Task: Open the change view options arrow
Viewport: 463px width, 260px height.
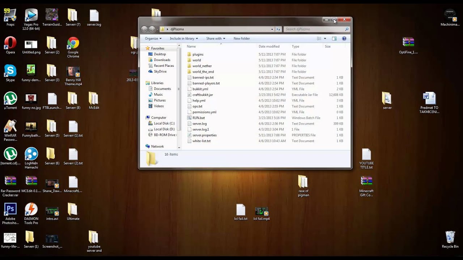Action: [325, 38]
